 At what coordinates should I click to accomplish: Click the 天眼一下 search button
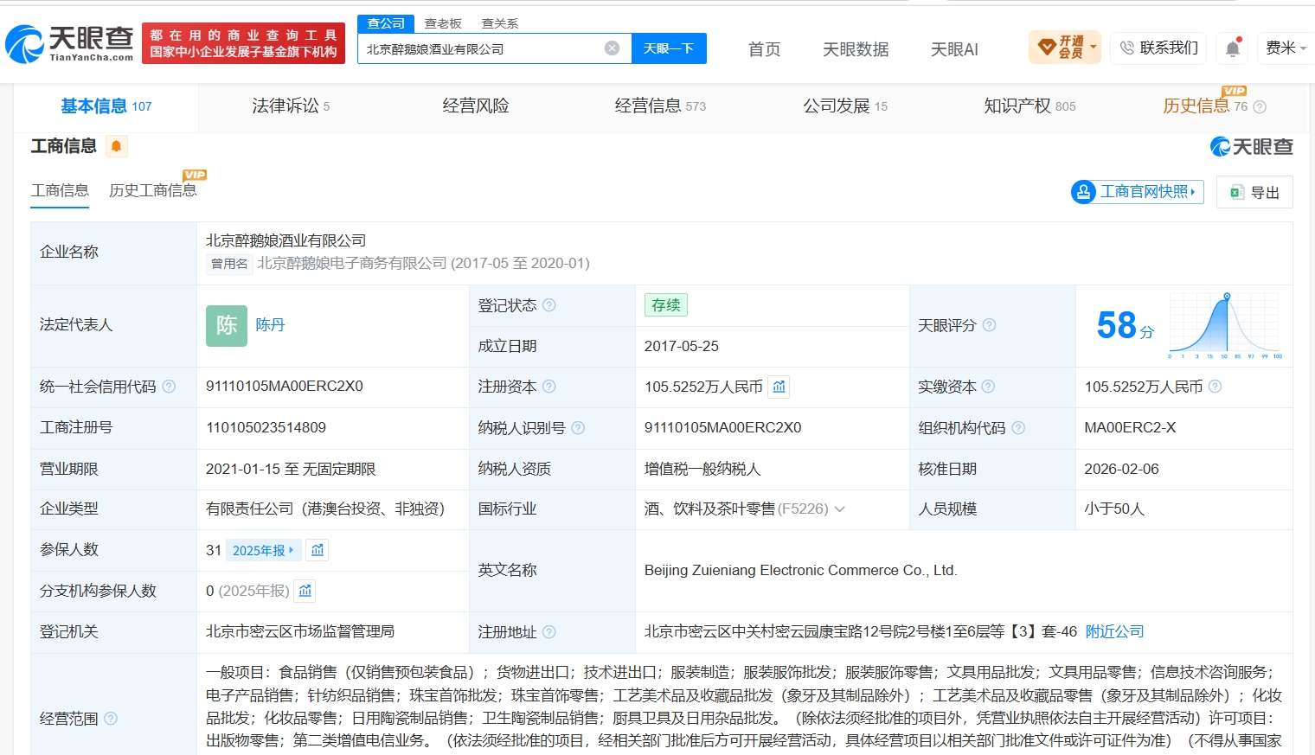[x=669, y=48]
